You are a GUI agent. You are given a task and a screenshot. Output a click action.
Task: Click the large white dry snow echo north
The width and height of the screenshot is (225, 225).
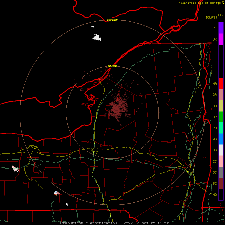[97, 37]
